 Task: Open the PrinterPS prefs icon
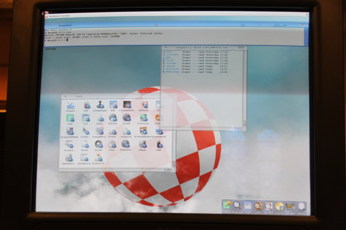(126, 133)
